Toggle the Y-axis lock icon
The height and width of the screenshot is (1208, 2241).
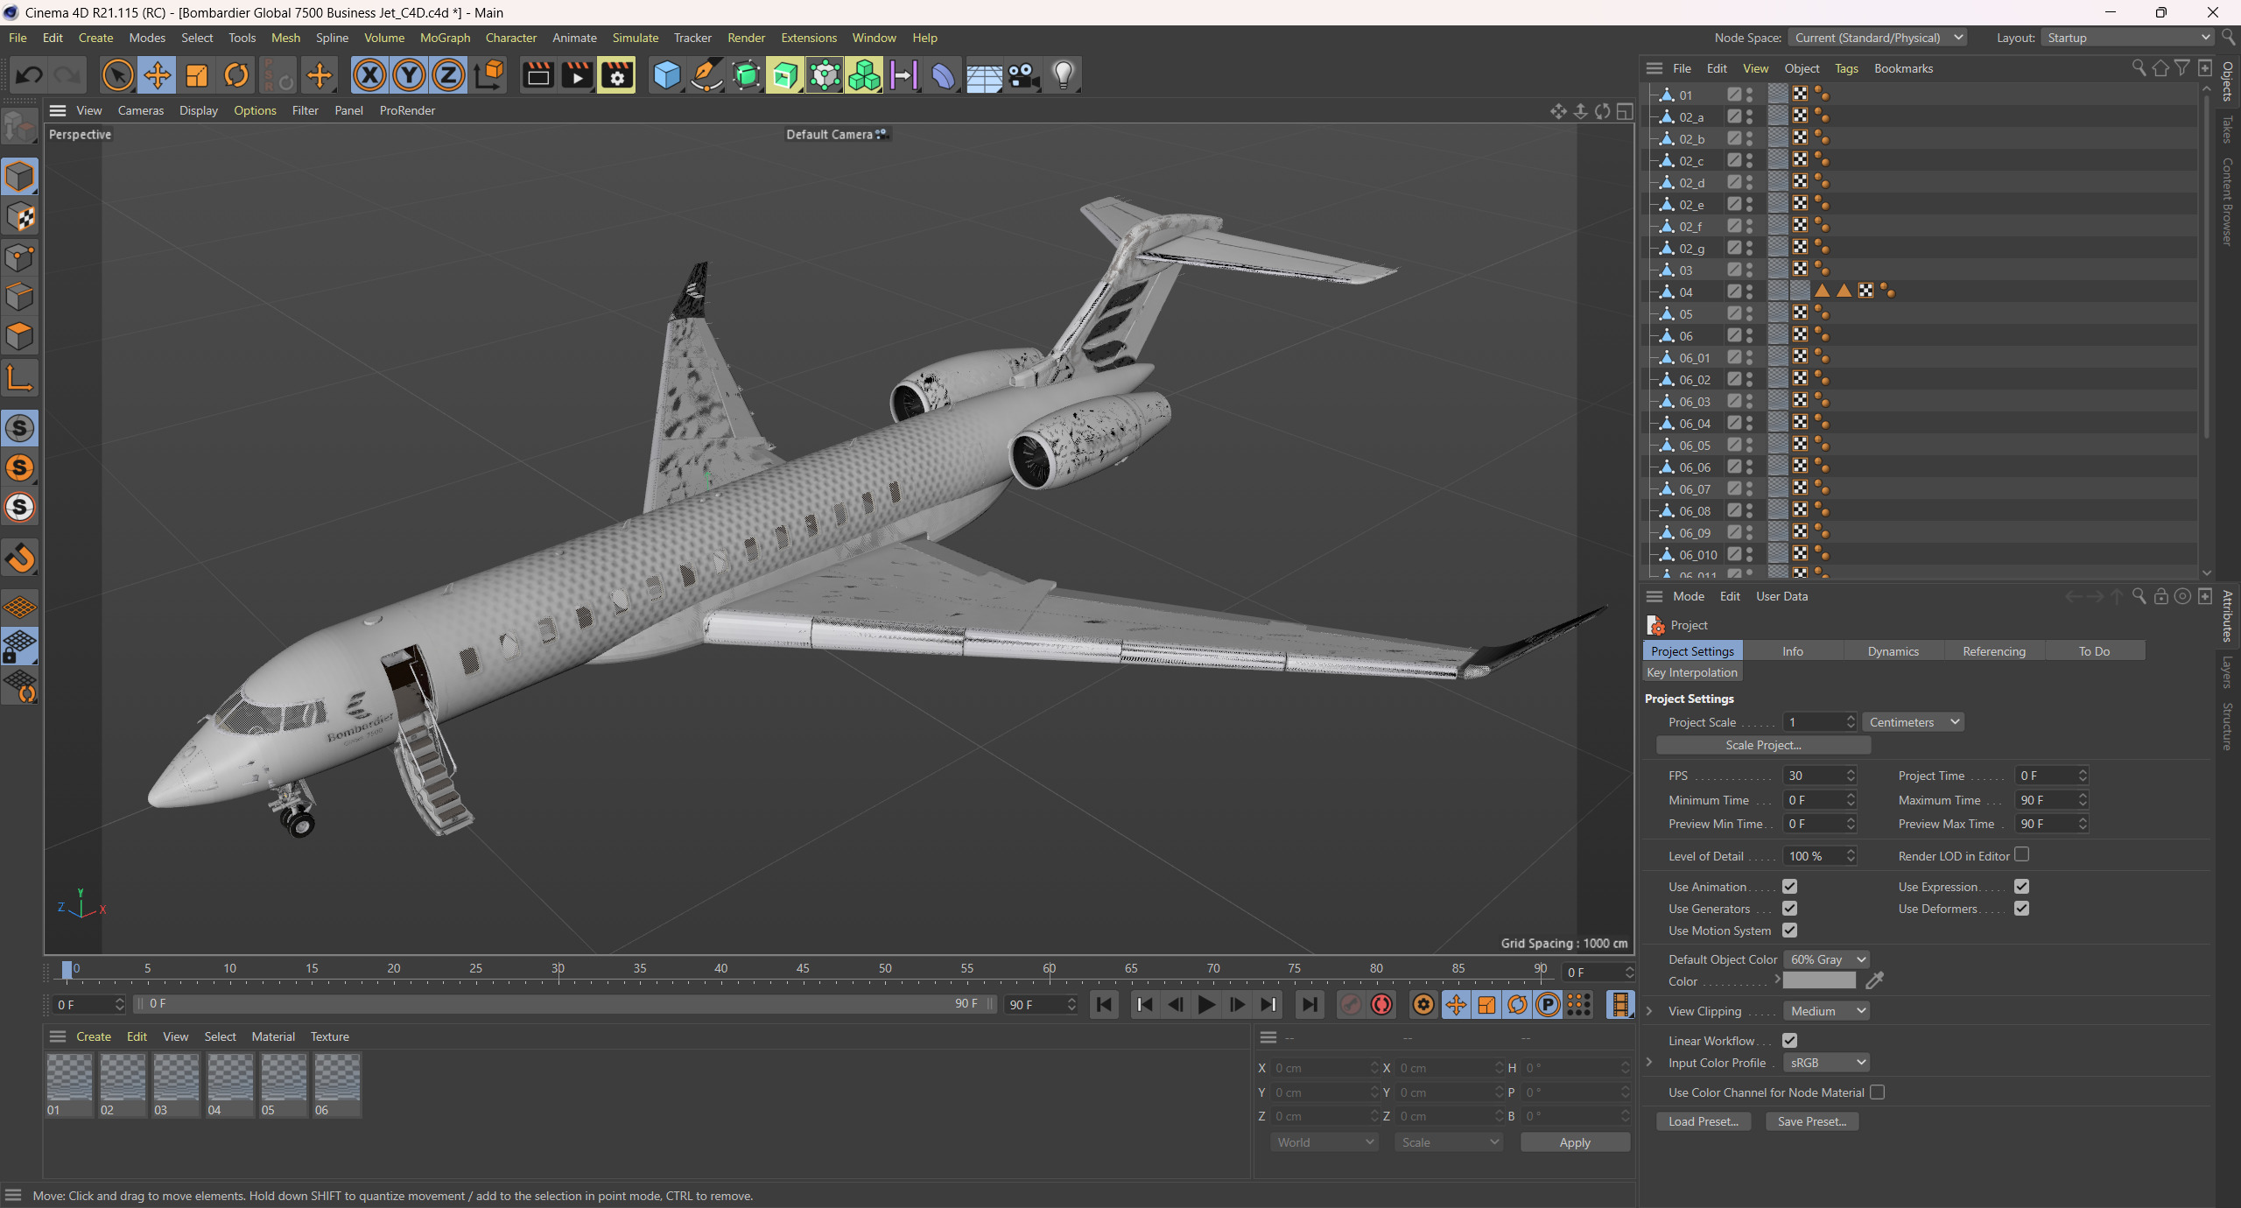pyautogui.click(x=409, y=75)
